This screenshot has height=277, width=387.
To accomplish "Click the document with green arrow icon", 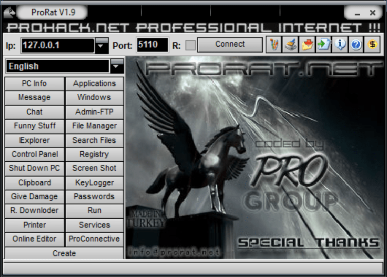I will tap(323, 45).
